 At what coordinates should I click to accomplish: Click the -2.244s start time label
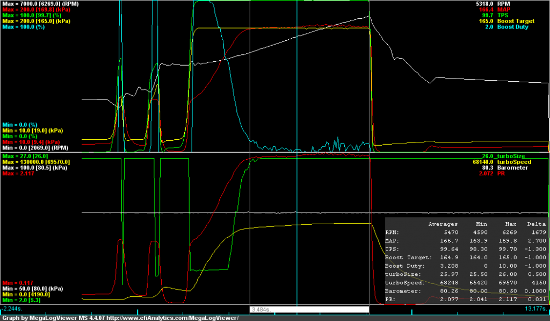[x=13, y=309]
